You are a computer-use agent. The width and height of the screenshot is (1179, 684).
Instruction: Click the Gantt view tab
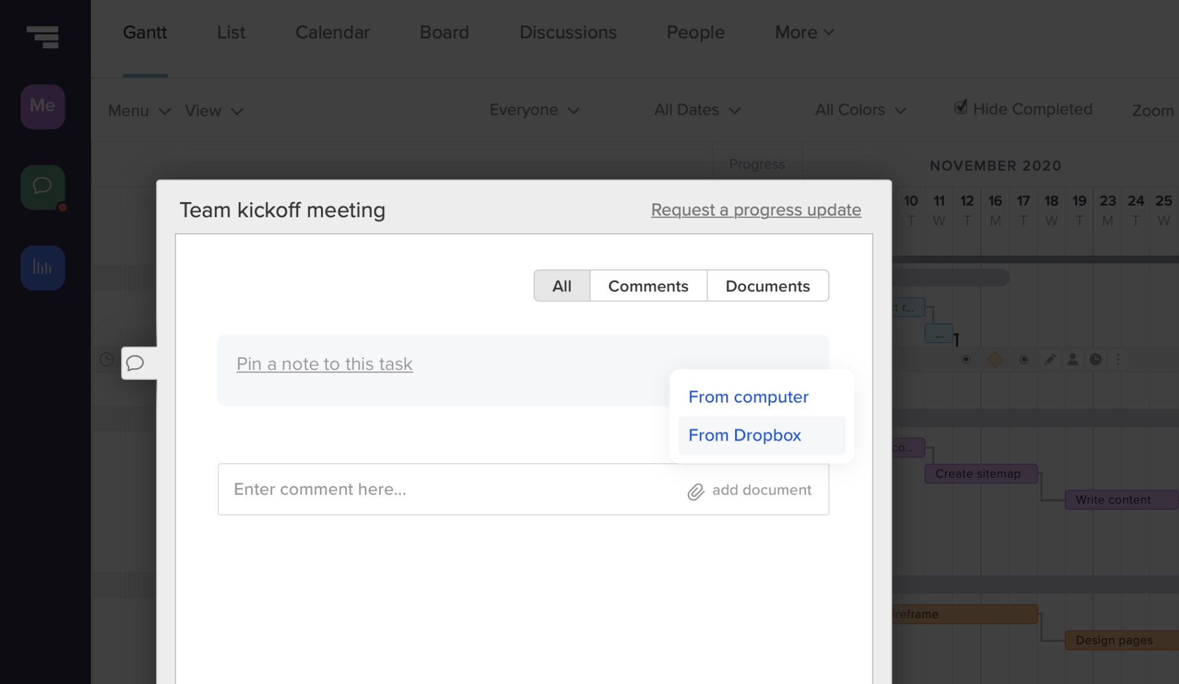145,32
